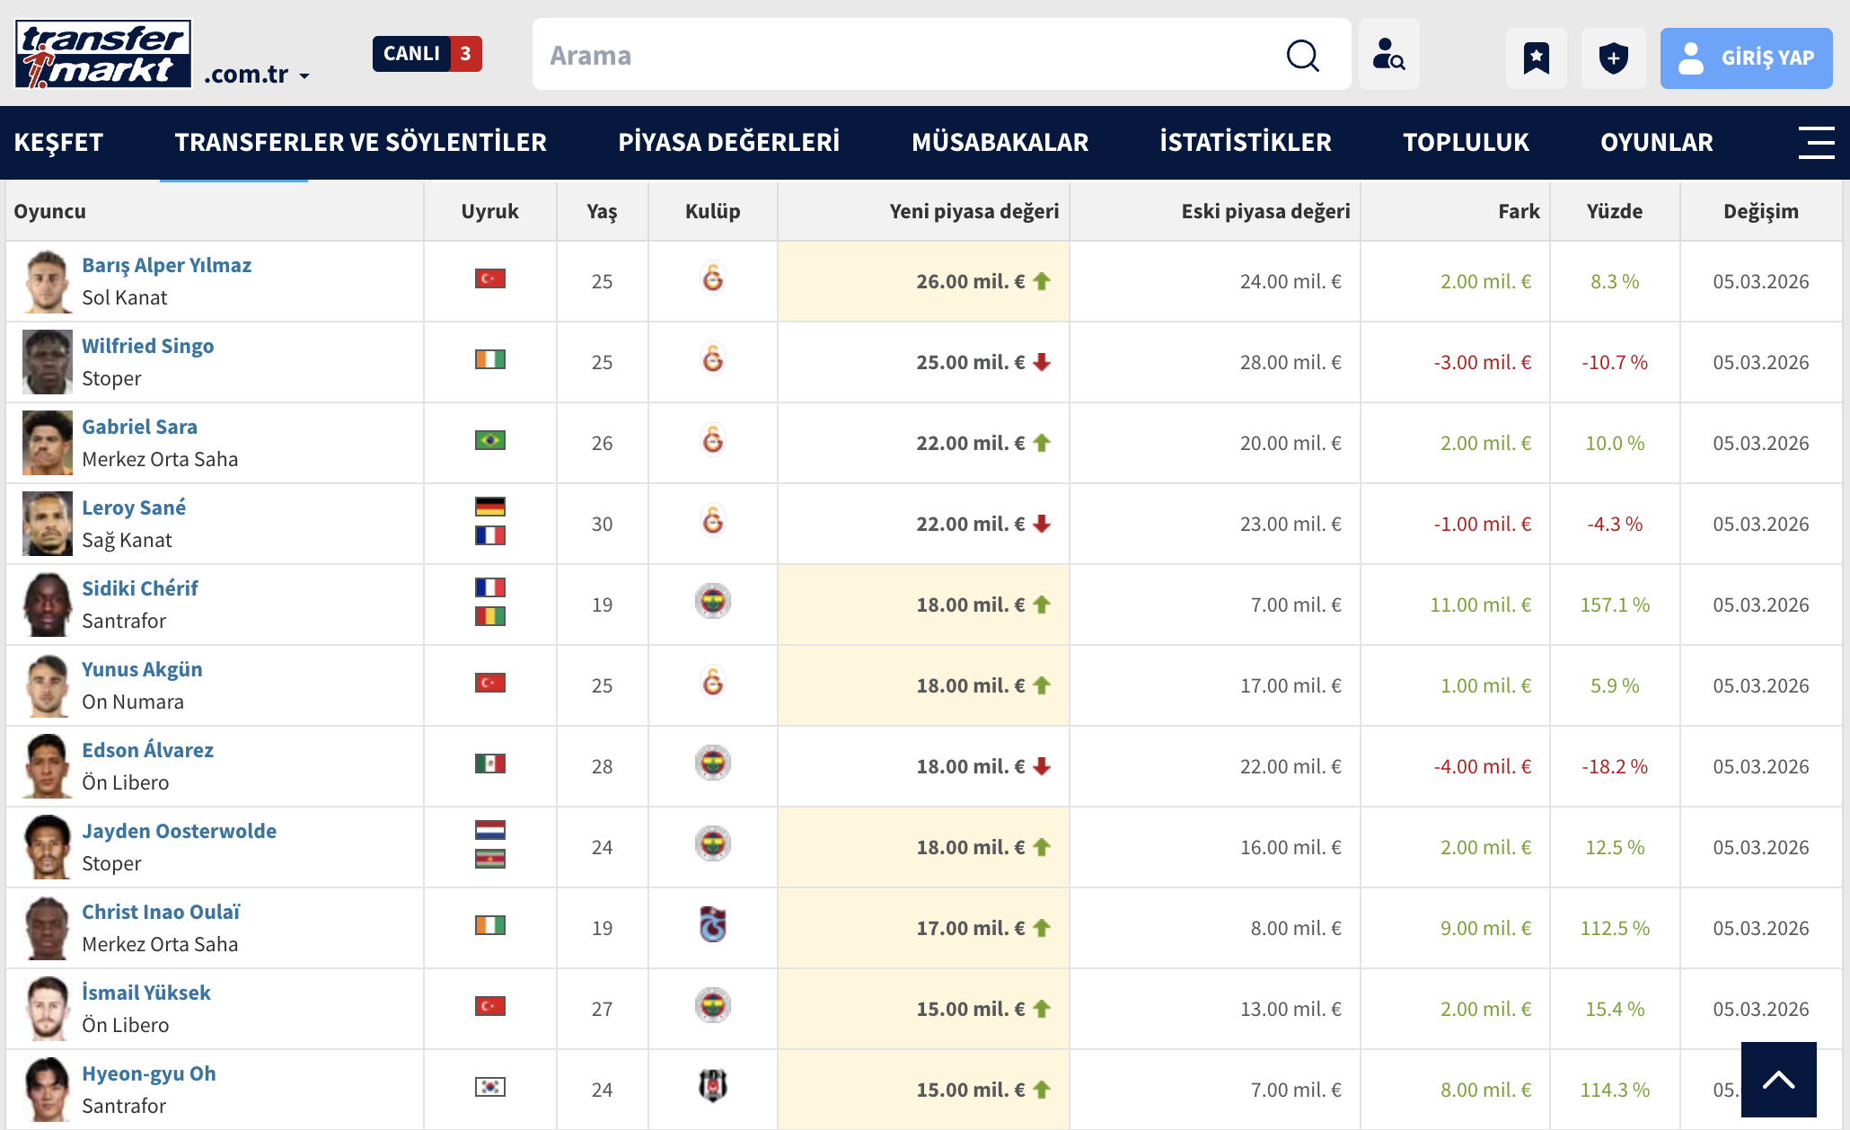This screenshot has height=1130, width=1850.
Task: Click Edson Álvarez player thumbnail
Action: point(47,766)
